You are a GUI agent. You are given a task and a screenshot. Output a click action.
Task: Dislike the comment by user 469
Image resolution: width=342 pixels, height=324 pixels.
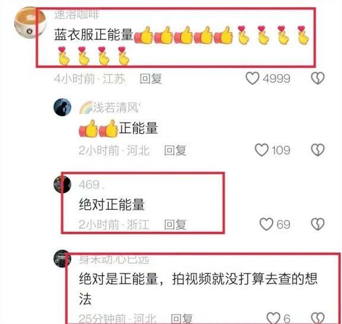pyautogui.click(x=318, y=224)
